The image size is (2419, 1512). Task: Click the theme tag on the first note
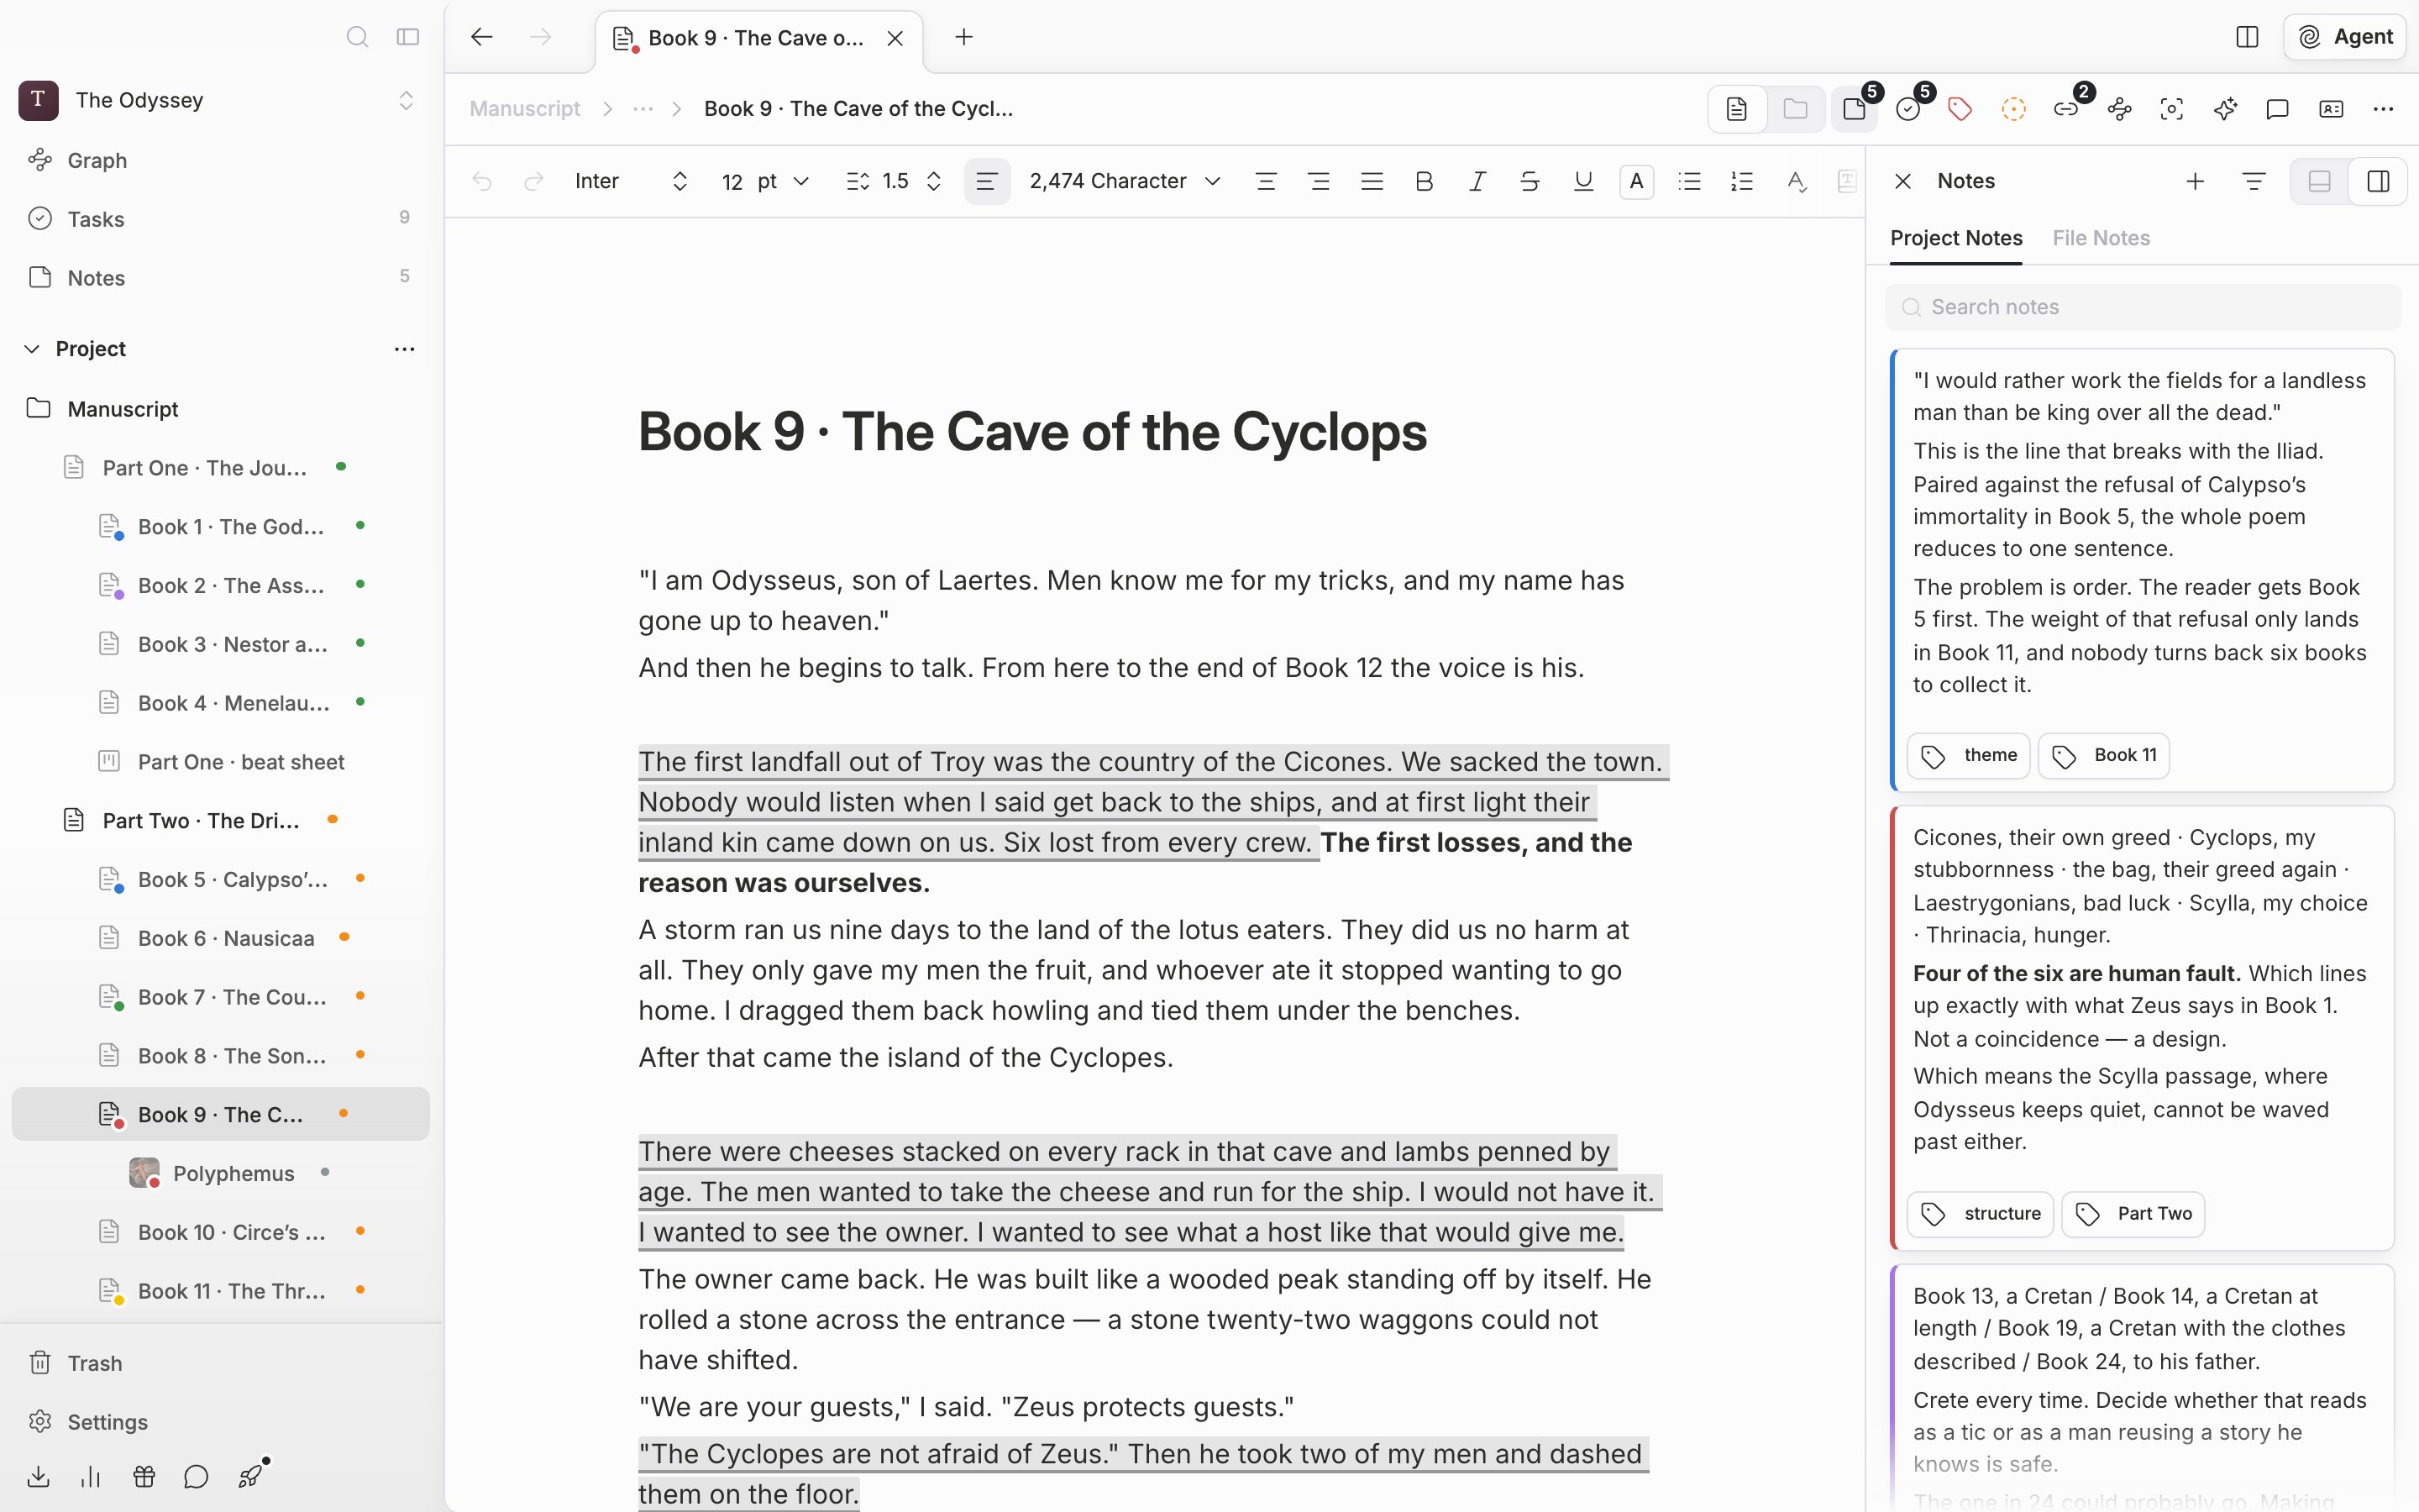(x=1968, y=755)
